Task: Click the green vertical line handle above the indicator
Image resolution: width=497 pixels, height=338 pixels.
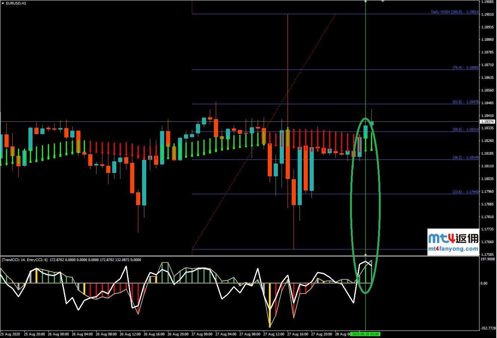Action: click(x=365, y=255)
